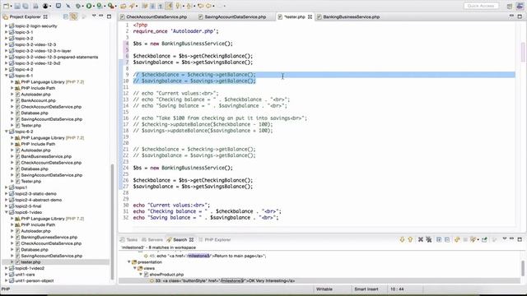Viewport: 527px width, 296px height.
Task: Click the Search flashlight toolbar icon
Action: 133,6
